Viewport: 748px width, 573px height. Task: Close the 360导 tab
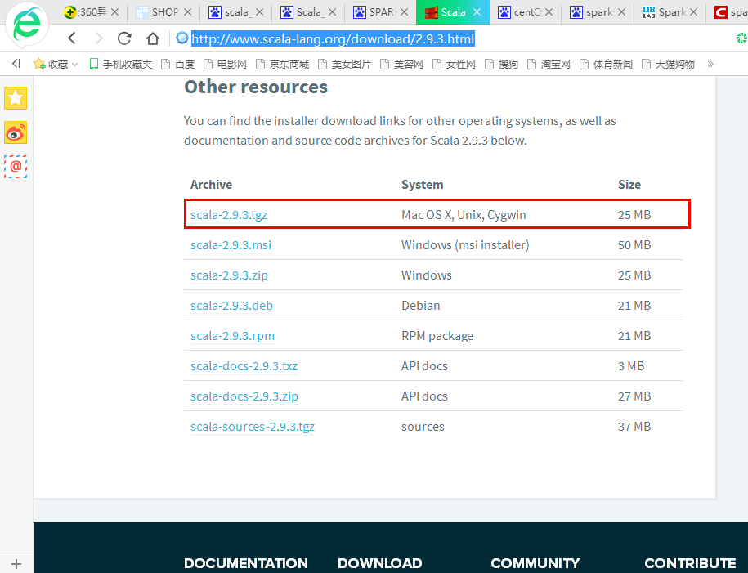(x=114, y=12)
